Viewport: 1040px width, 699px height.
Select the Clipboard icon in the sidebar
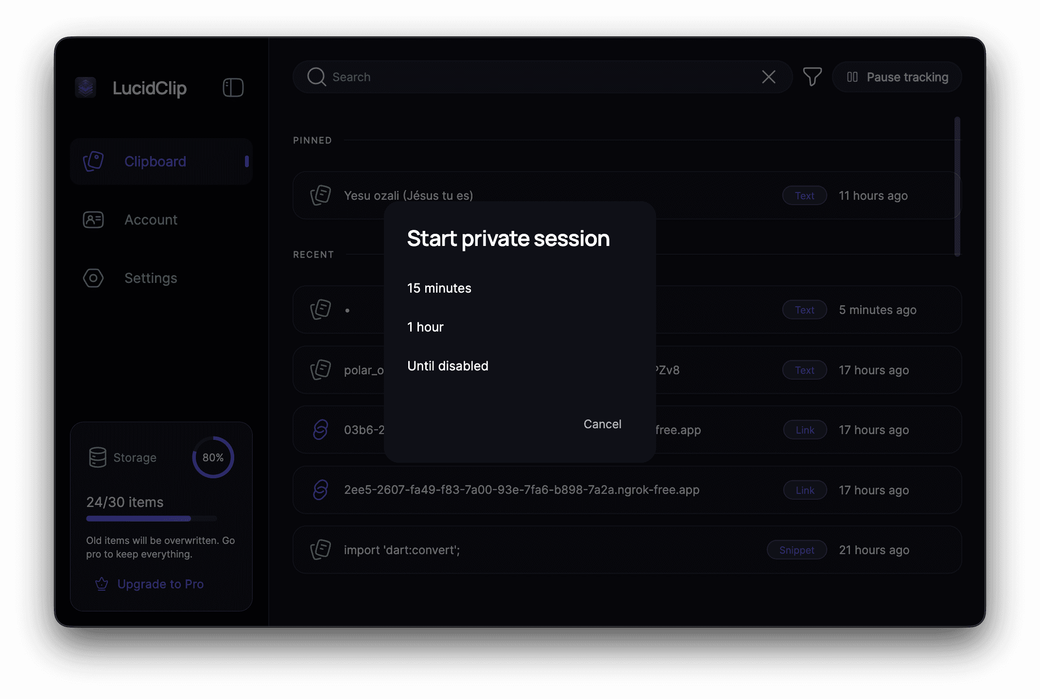coord(94,161)
